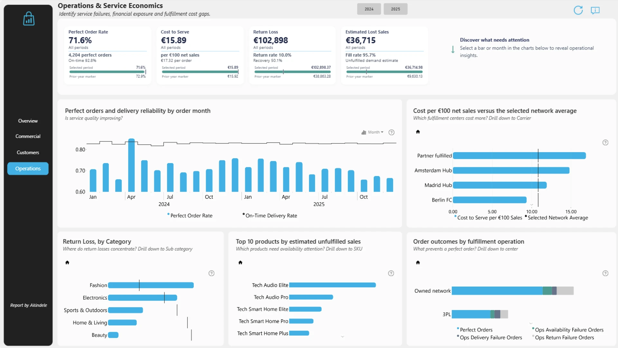Expand chevron below Berlin FC bar
618x348 pixels.
[x=532, y=205]
